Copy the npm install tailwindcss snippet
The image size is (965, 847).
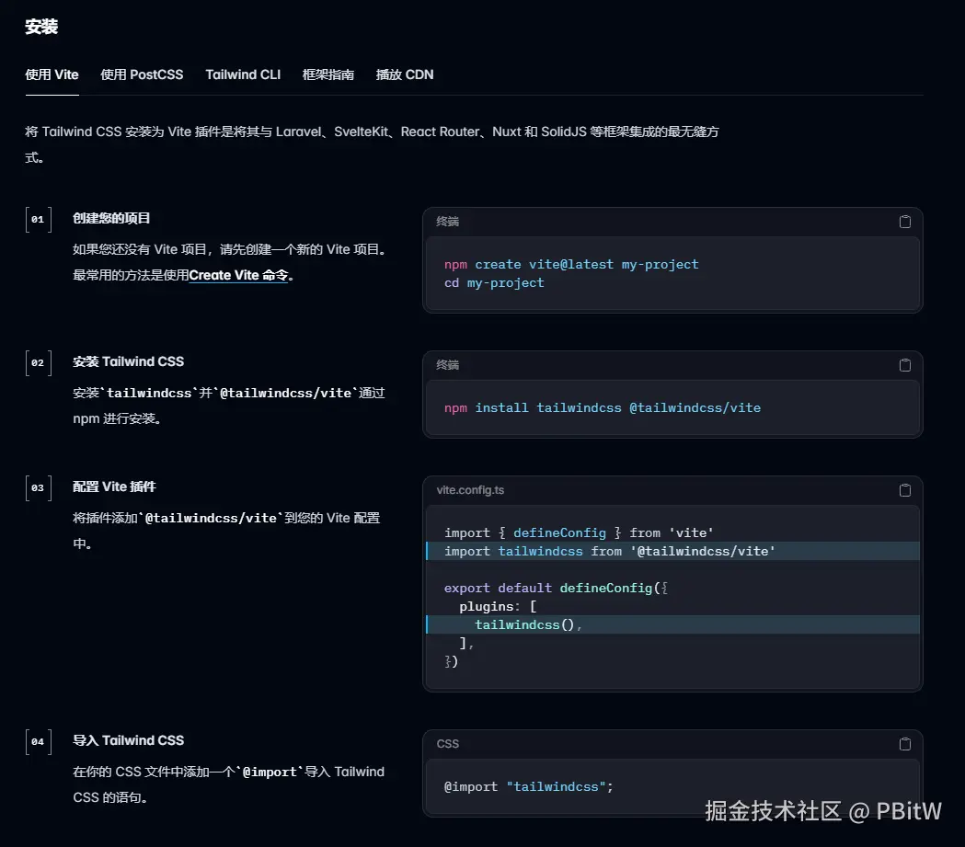click(904, 365)
